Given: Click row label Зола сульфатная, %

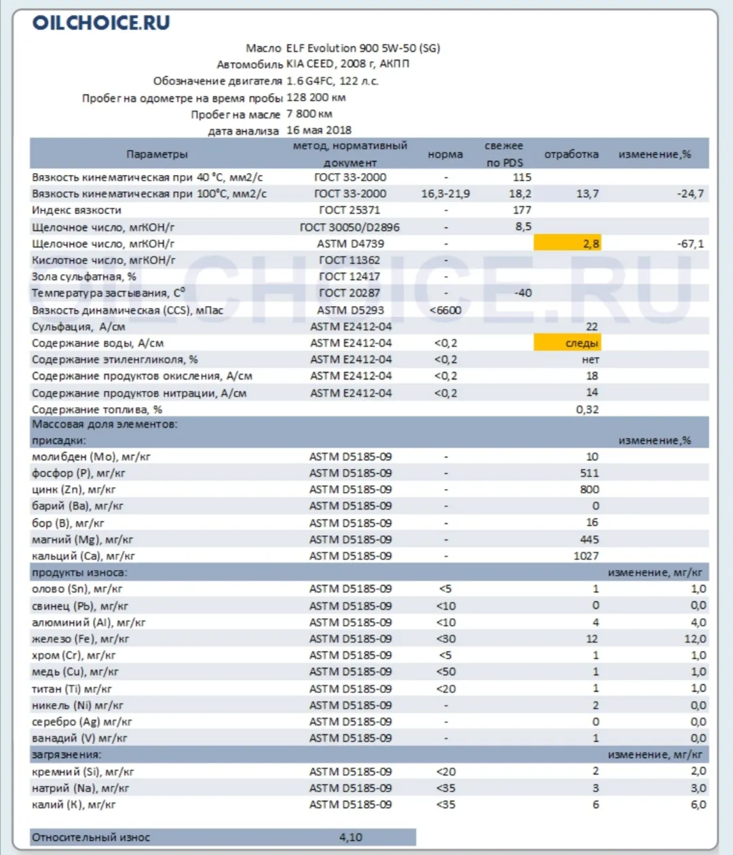Looking at the screenshot, I should tap(84, 276).
